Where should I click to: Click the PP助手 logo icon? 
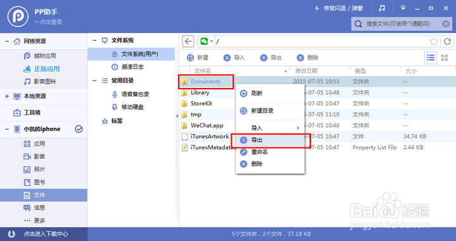[x=18, y=16]
